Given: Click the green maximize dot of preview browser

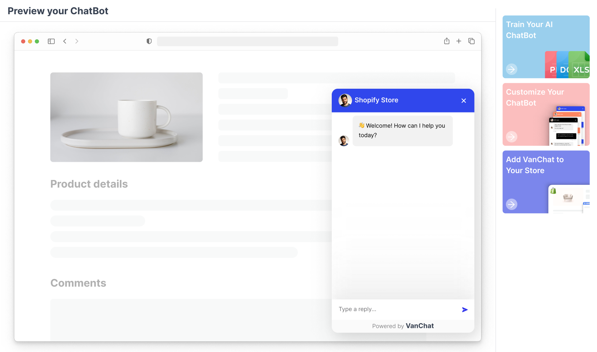Looking at the screenshot, I should 37,41.
